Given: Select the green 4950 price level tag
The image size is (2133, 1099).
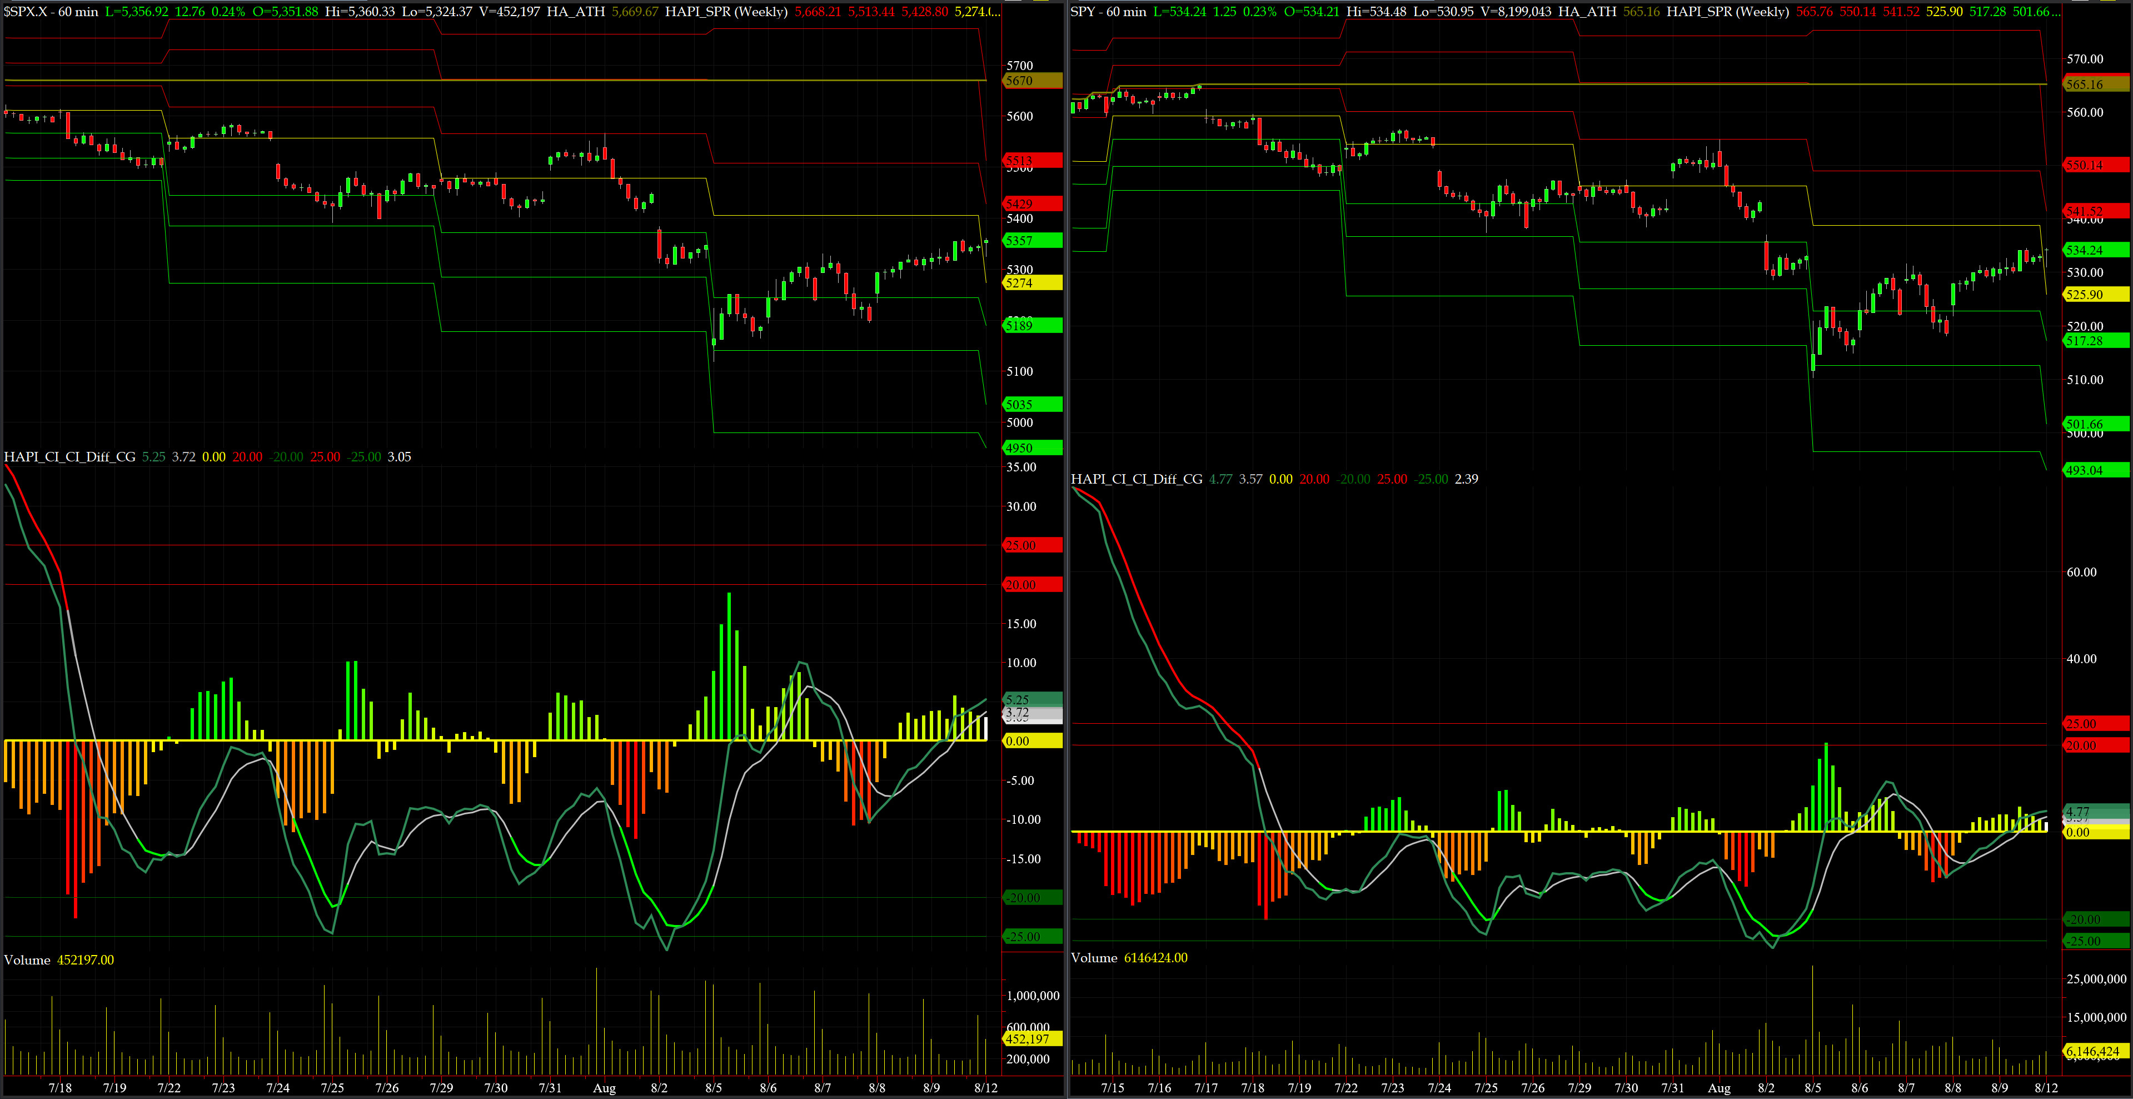Looking at the screenshot, I should [1031, 448].
